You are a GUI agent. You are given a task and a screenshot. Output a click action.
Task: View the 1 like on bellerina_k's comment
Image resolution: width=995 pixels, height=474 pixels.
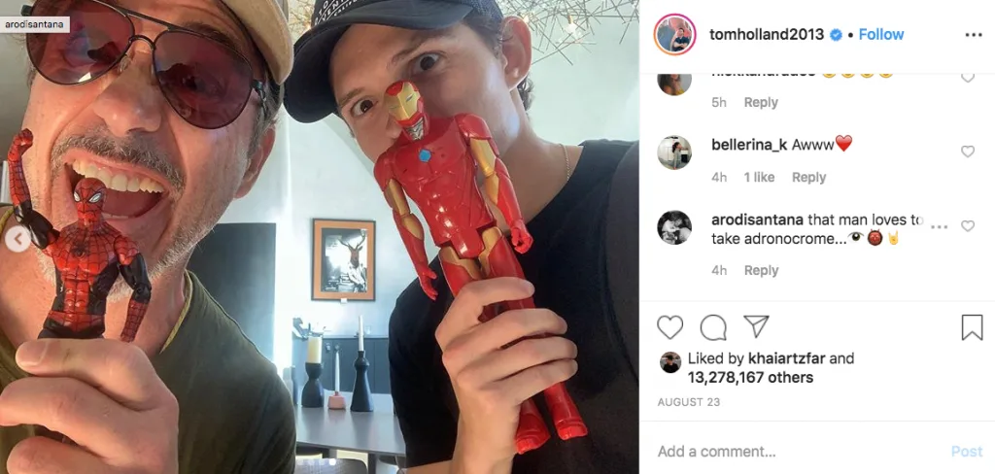pos(759,178)
